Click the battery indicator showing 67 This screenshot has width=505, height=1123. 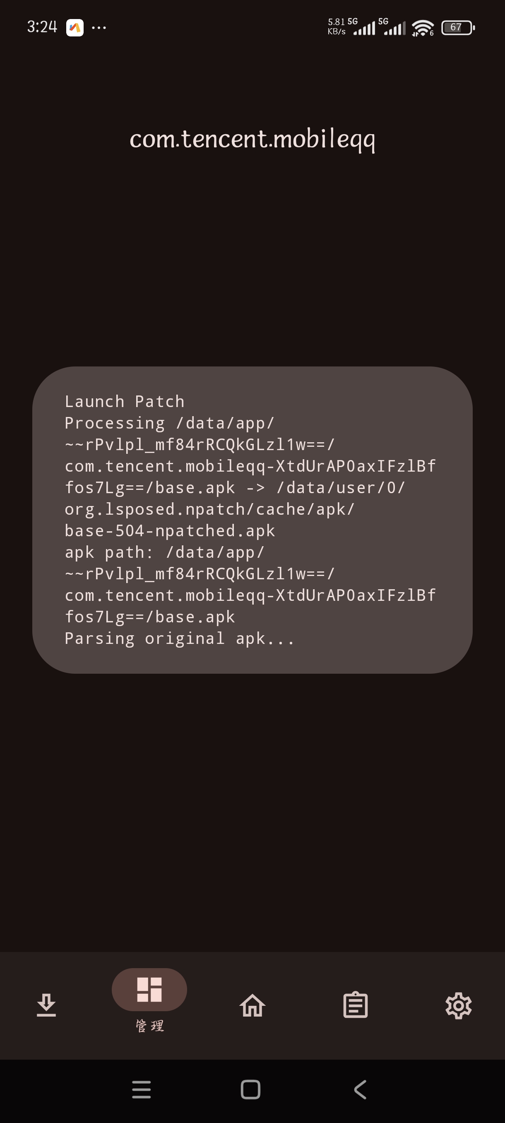click(x=458, y=27)
